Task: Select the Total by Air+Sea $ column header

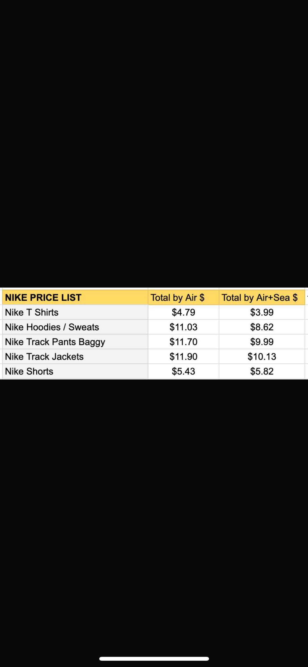Action: 261,297
